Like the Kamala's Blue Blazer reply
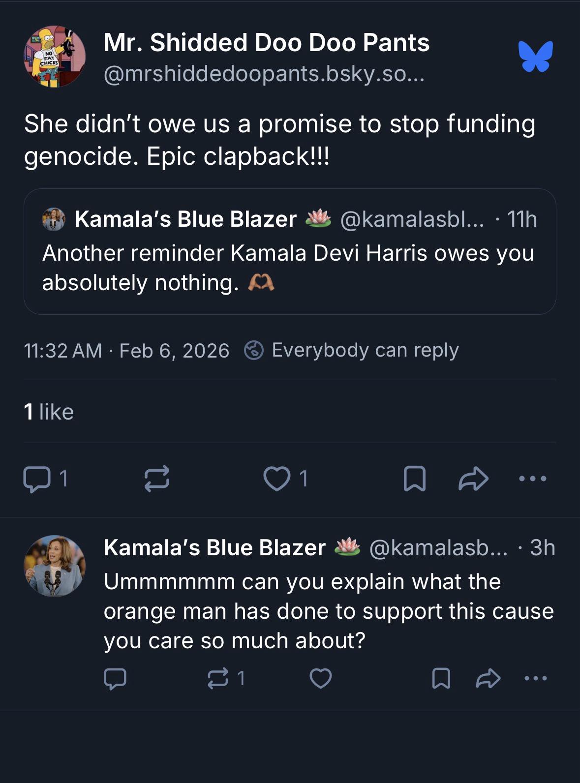580x783 pixels. [x=321, y=679]
